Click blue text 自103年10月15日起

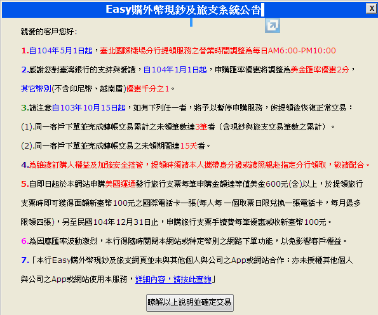coord(89,108)
